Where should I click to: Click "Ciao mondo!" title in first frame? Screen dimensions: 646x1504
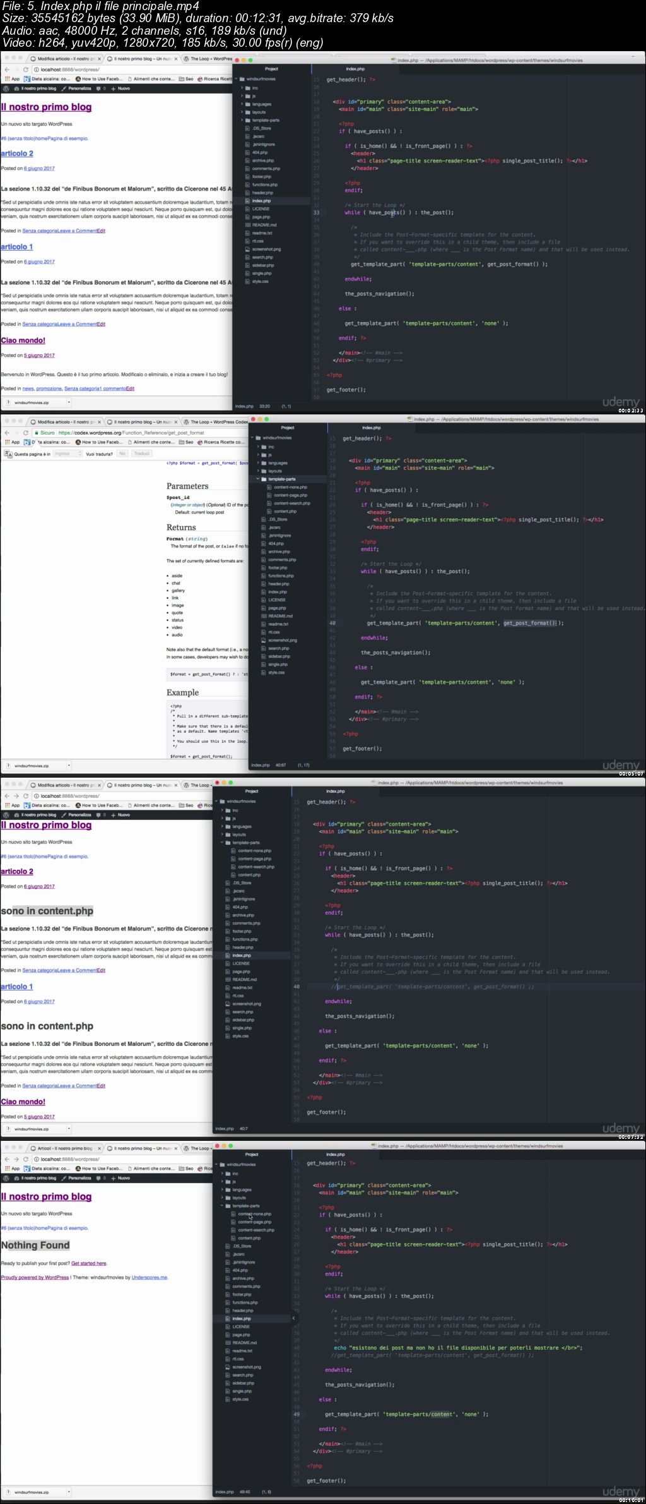(23, 340)
